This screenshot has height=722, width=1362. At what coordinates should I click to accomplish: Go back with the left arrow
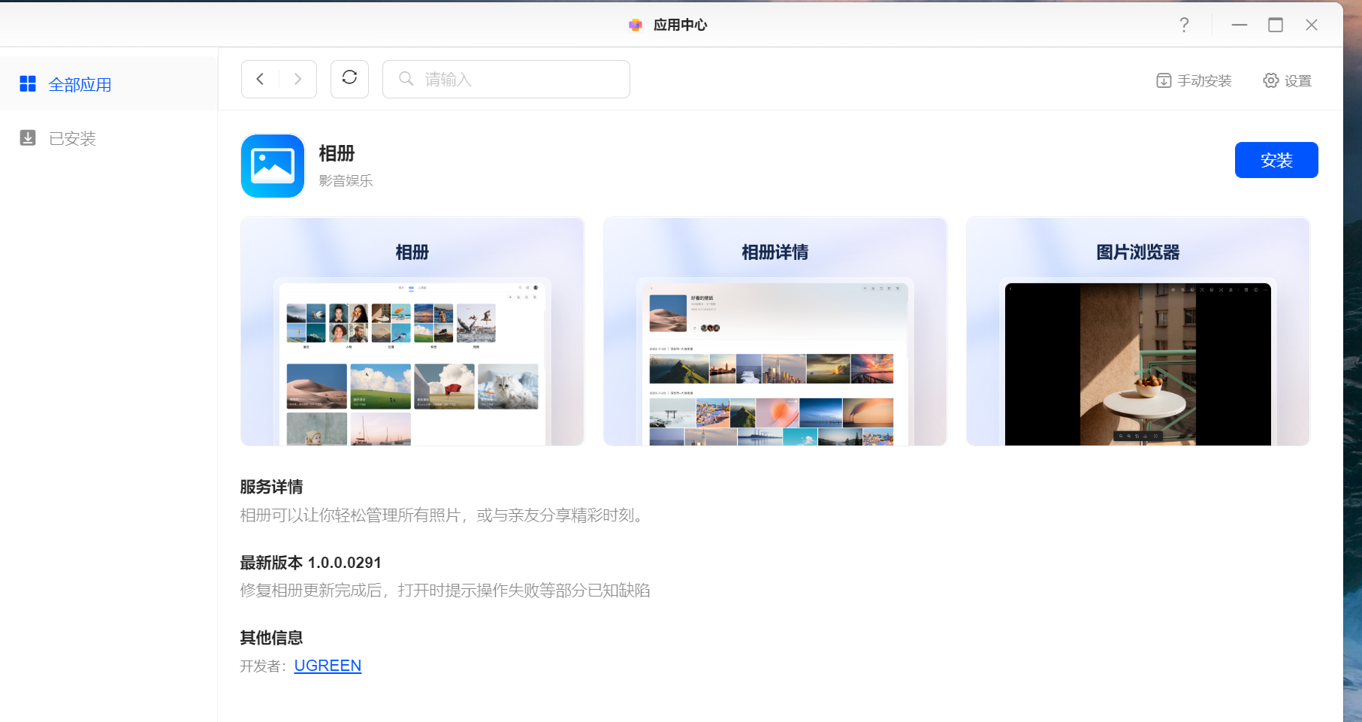tap(260, 79)
